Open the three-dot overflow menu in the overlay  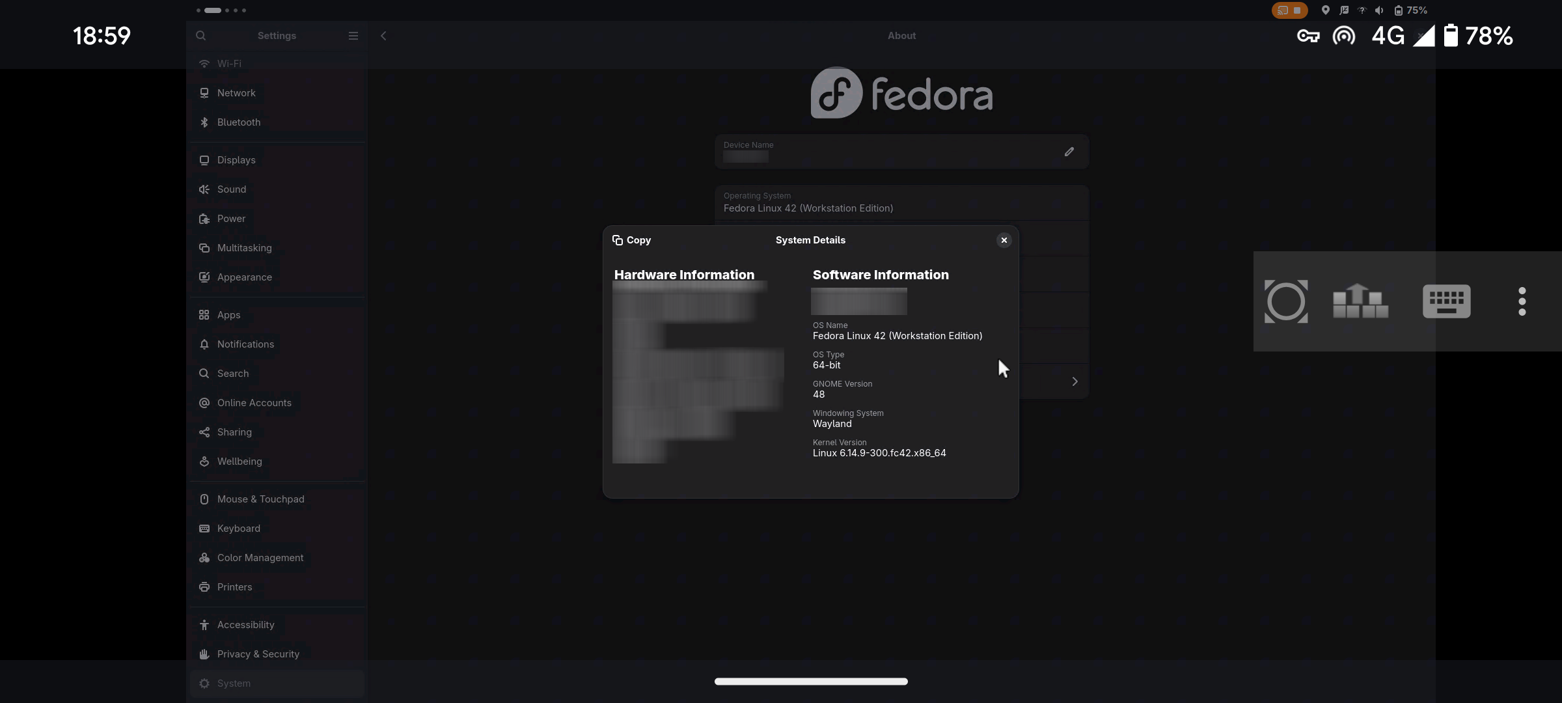point(1522,301)
